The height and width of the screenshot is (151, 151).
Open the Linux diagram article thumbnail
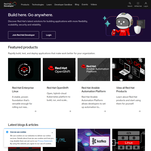tap(129, 140)
